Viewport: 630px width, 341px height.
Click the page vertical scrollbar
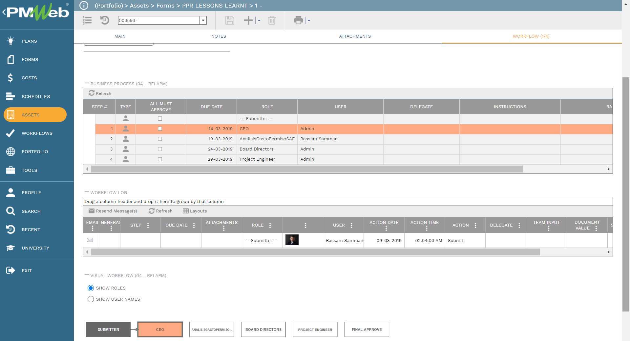point(626,194)
